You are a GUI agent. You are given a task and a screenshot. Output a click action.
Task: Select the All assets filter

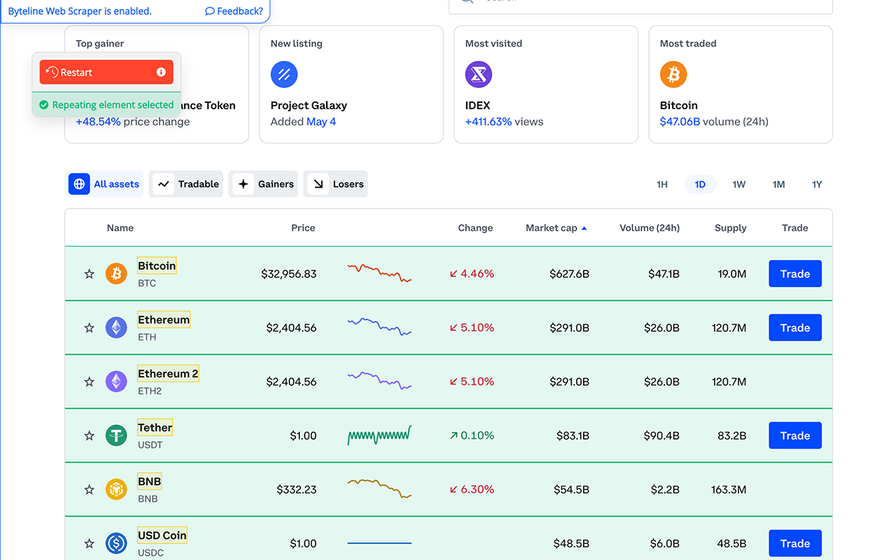point(104,184)
